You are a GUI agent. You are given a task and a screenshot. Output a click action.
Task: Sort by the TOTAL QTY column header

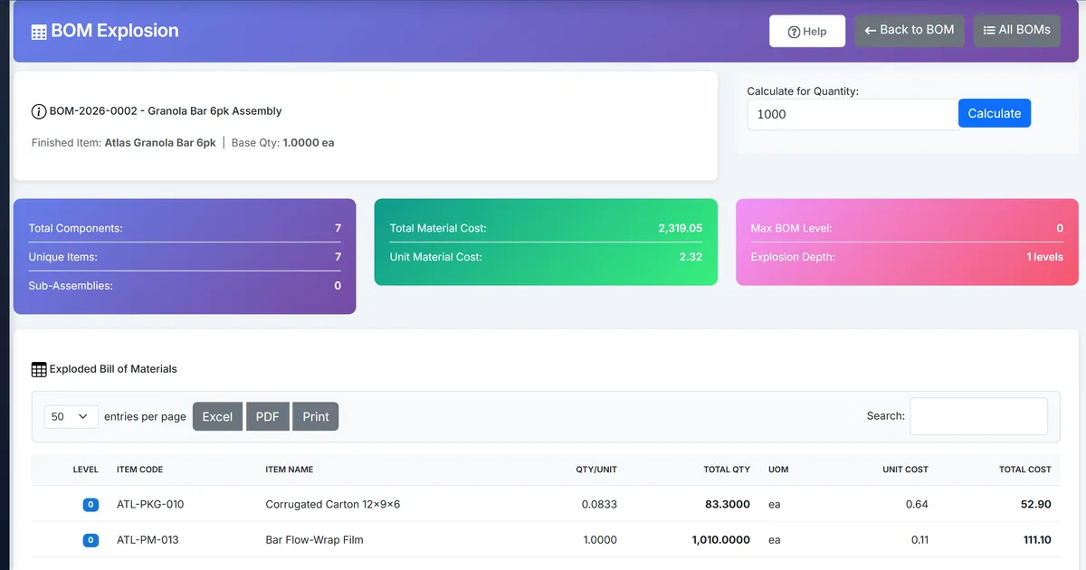[x=727, y=470]
